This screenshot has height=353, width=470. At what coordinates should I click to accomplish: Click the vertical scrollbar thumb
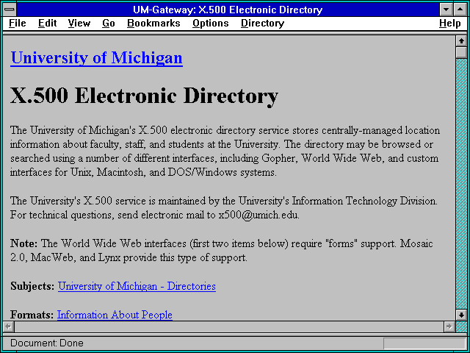pyautogui.click(x=461, y=52)
